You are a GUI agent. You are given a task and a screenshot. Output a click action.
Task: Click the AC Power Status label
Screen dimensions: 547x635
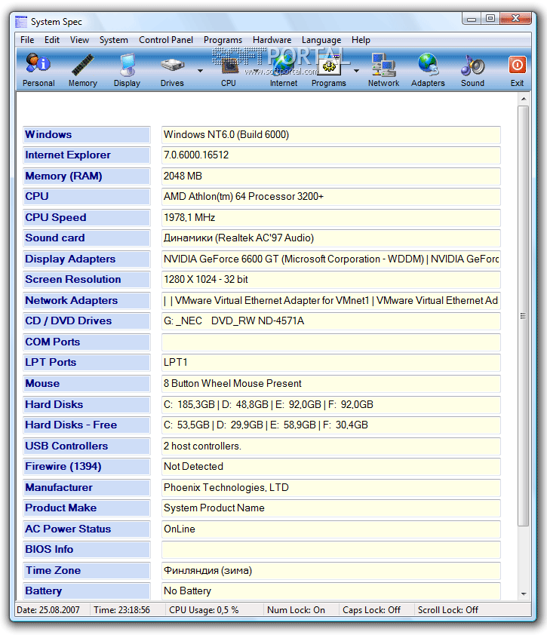[x=87, y=529]
